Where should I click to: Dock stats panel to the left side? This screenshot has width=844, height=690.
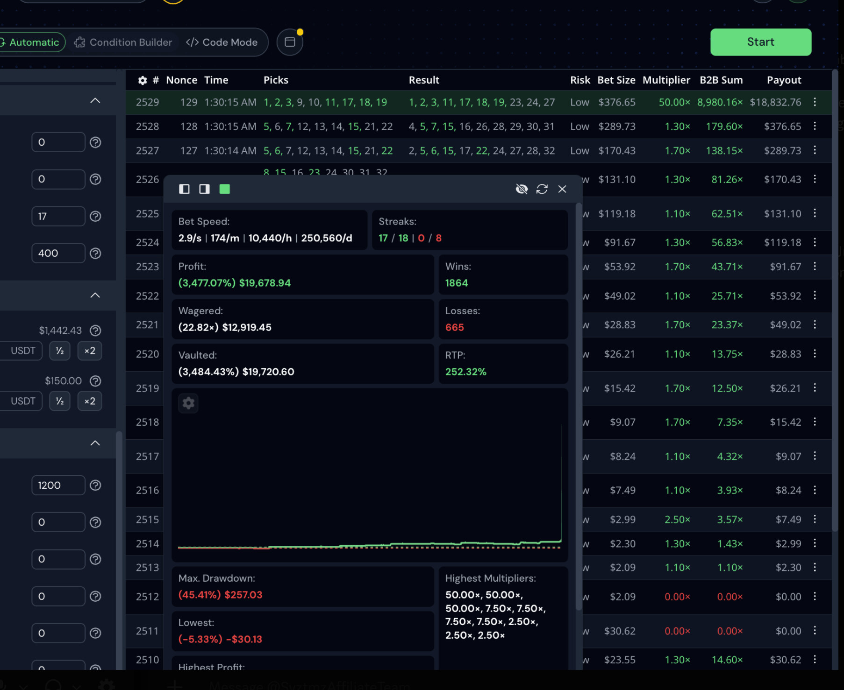tap(184, 189)
